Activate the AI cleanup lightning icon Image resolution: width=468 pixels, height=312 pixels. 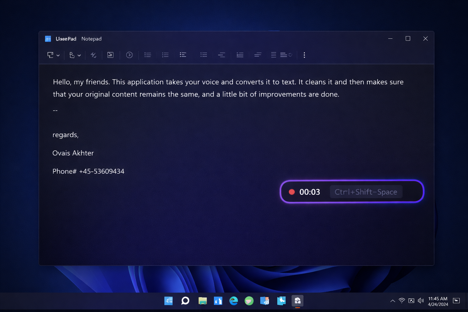click(x=94, y=55)
